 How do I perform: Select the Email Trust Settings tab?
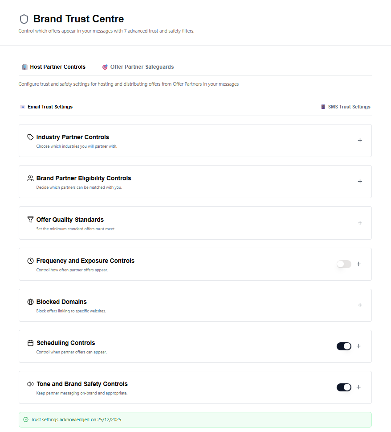pos(47,107)
